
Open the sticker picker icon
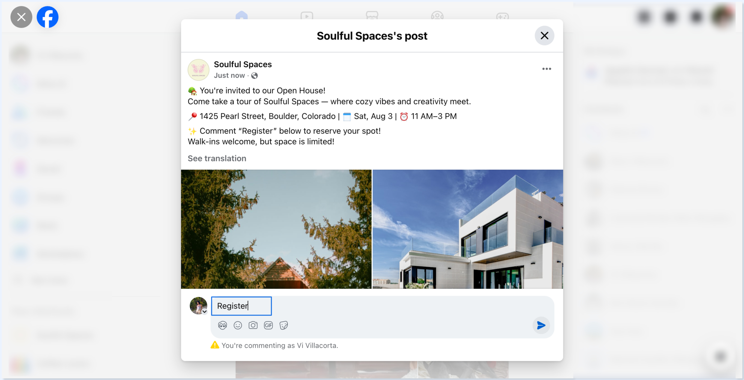(x=284, y=325)
